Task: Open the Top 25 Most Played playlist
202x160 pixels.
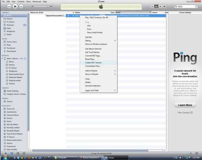Action: pos(14,134)
